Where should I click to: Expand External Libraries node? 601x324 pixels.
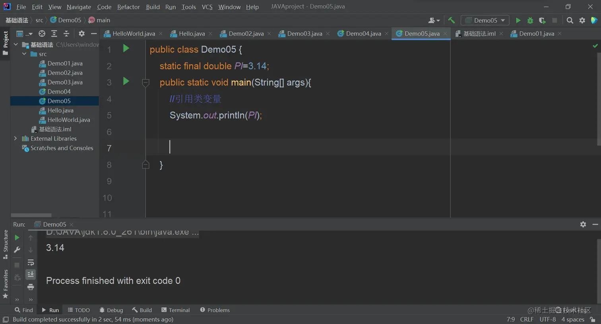point(16,139)
